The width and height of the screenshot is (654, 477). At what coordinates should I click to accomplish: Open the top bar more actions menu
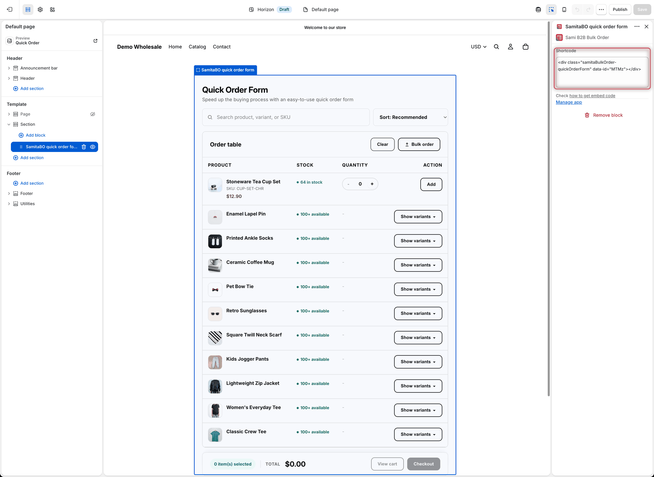click(601, 10)
